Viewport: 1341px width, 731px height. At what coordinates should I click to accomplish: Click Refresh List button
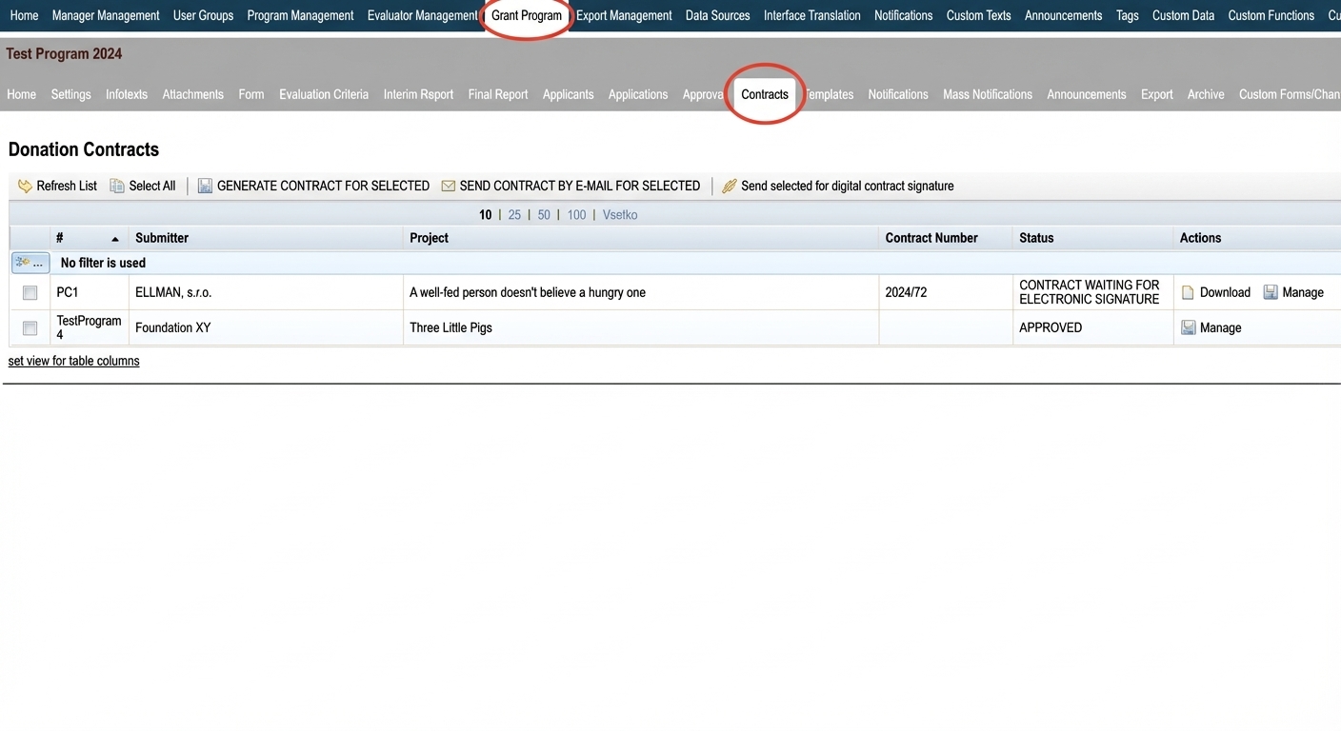(57, 186)
